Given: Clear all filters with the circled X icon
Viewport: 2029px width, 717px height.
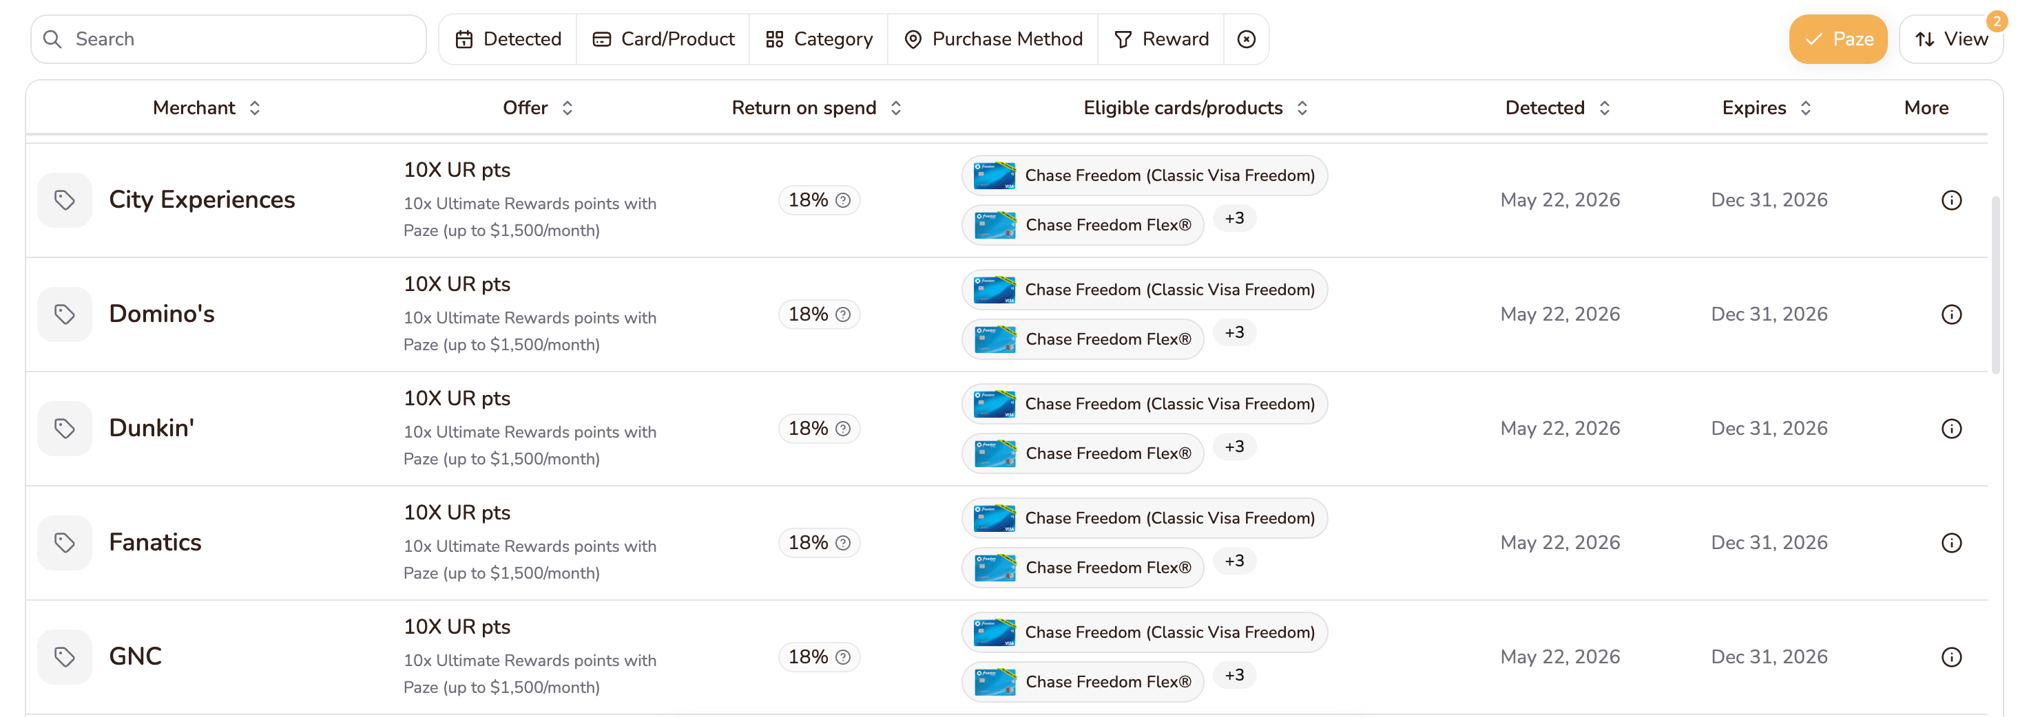Looking at the screenshot, I should click(x=1246, y=39).
